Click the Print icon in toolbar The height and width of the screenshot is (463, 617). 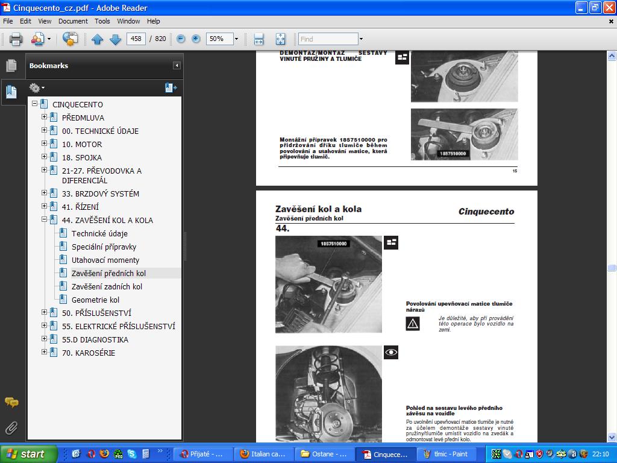[x=16, y=39]
